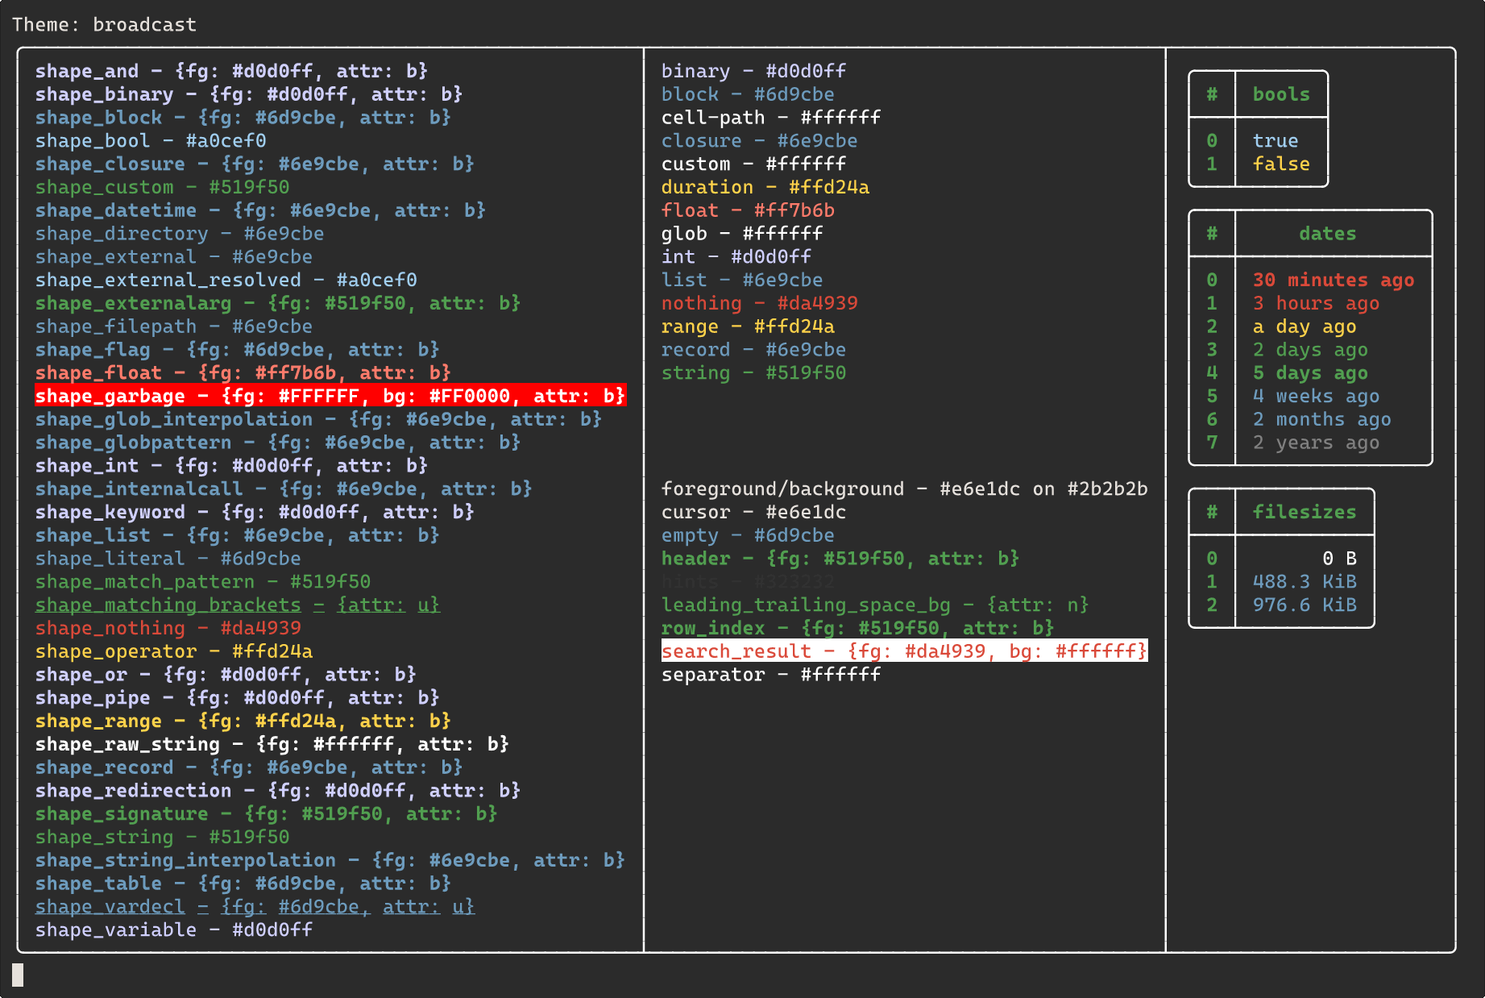Click shape_bool – #a0cef0 text

(x=151, y=141)
